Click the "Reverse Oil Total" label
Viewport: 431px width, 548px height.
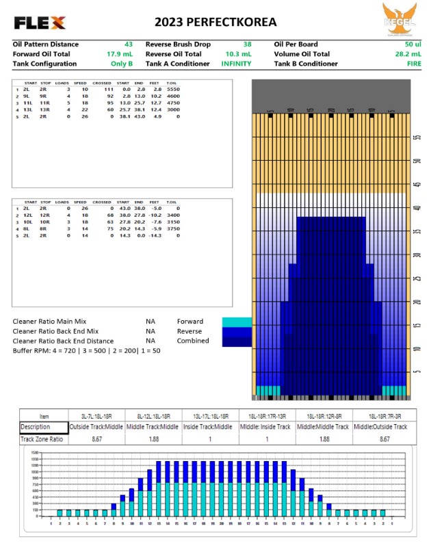coord(173,54)
